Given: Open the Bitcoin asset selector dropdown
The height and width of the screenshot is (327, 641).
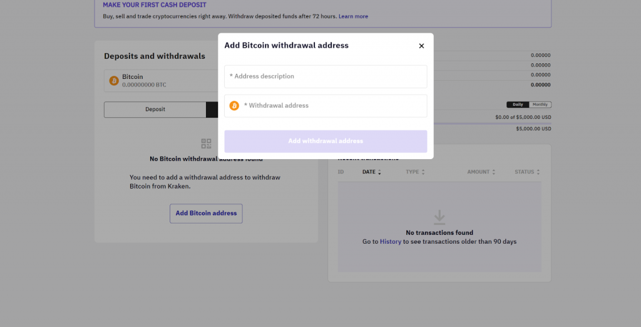Looking at the screenshot, I should click(161, 81).
